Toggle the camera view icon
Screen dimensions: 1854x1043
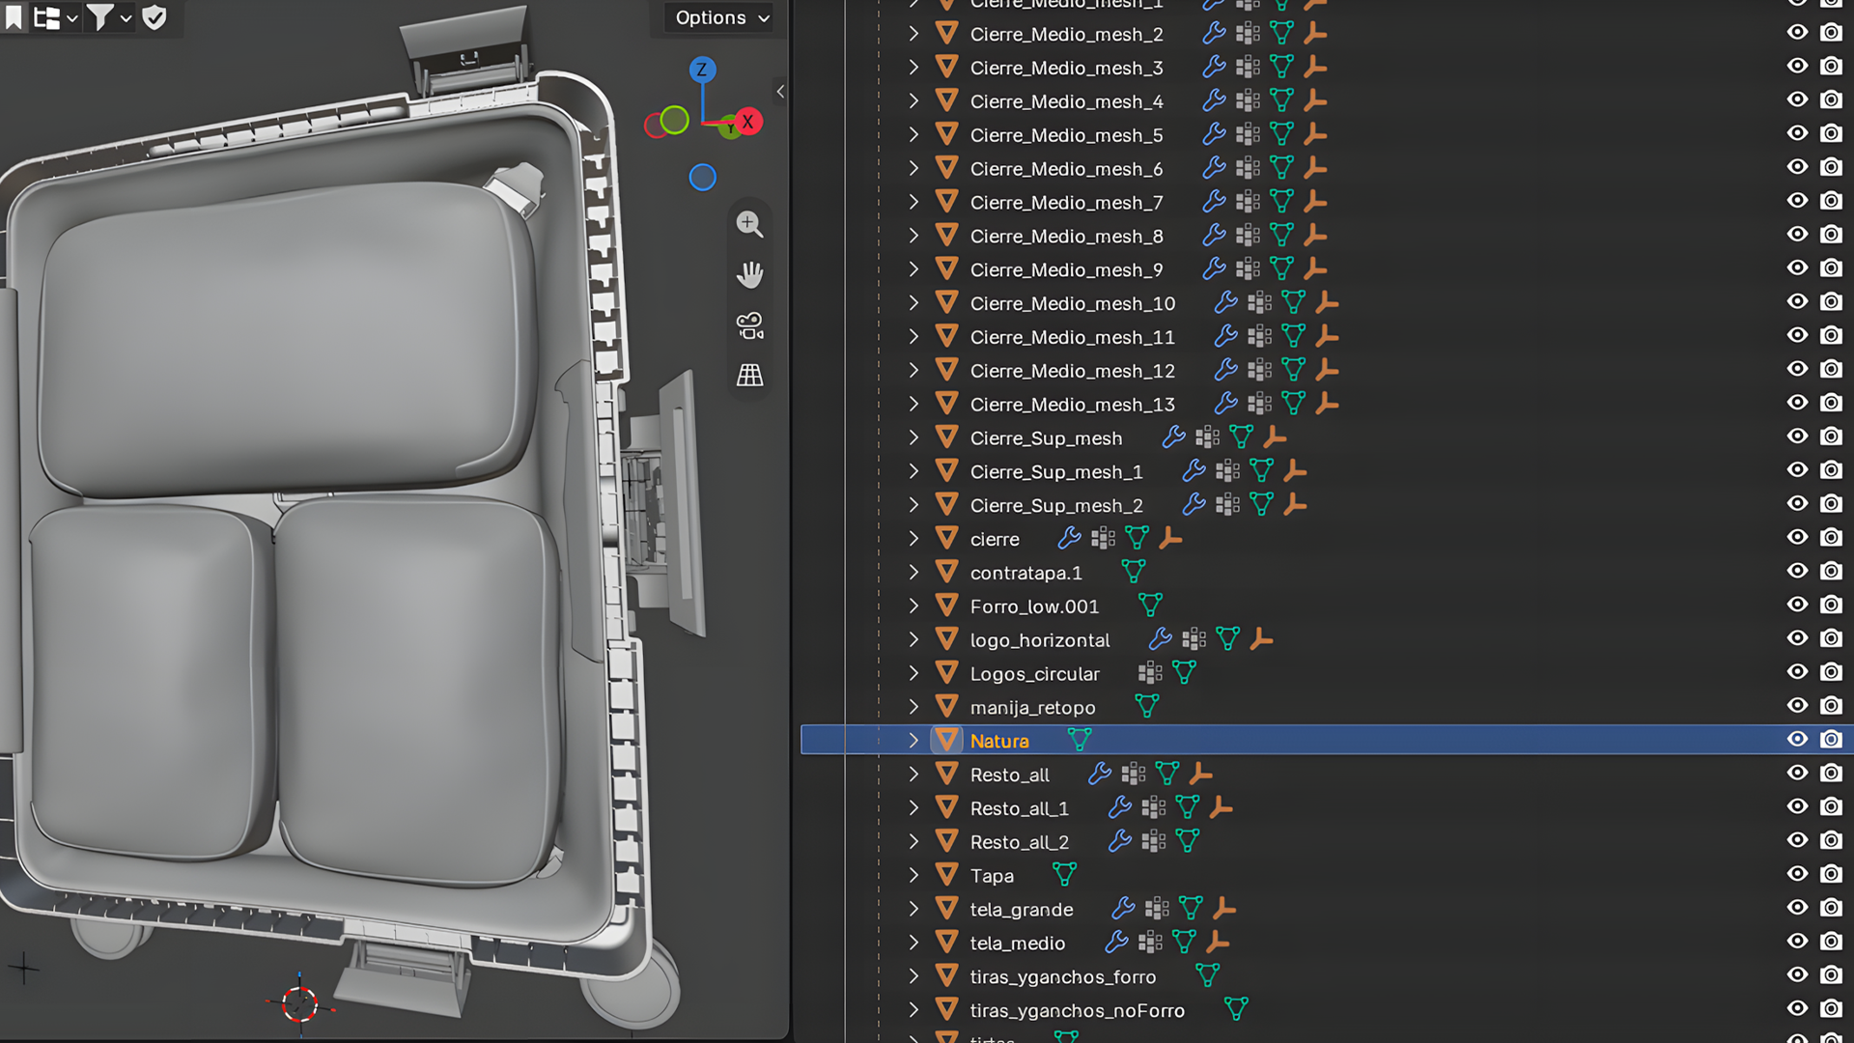(749, 325)
